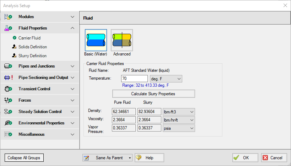Open the vapor pressure unit dropdown

[178, 128]
